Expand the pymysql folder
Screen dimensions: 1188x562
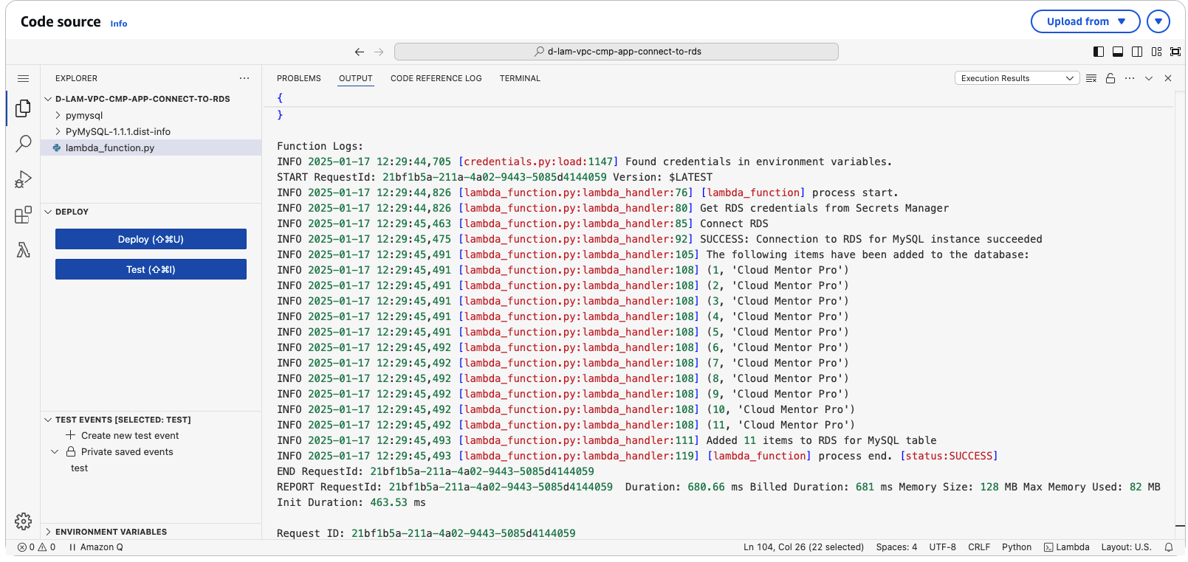click(x=83, y=116)
